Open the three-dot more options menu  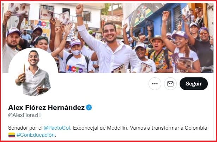pyautogui.click(x=155, y=84)
